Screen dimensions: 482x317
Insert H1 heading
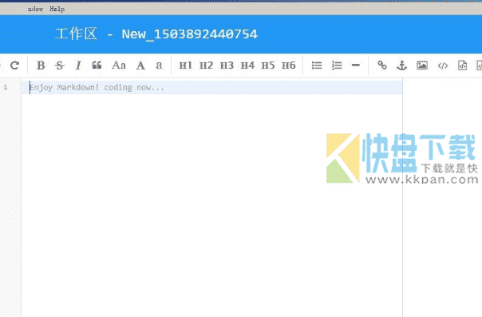[x=185, y=65]
